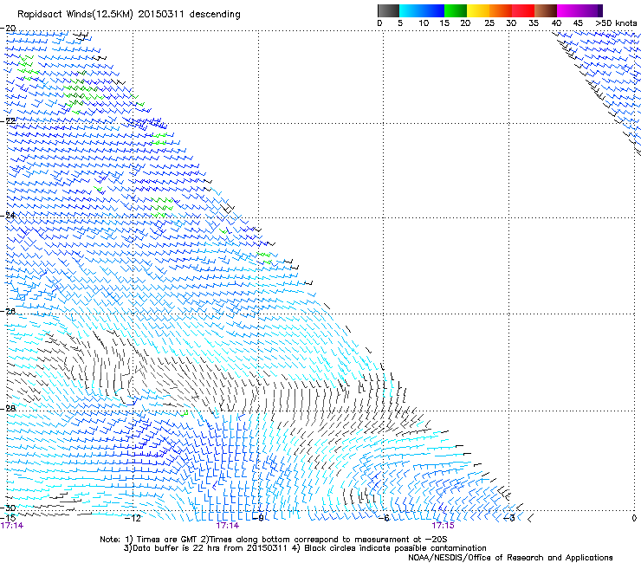Click the purple 17:15 time label
The height and width of the screenshot is (563, 641).
pyautogui.click(x=444, y=526)
